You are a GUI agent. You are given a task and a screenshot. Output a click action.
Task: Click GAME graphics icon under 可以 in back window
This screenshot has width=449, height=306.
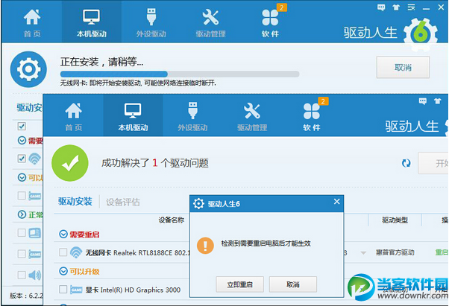point(35,196)
